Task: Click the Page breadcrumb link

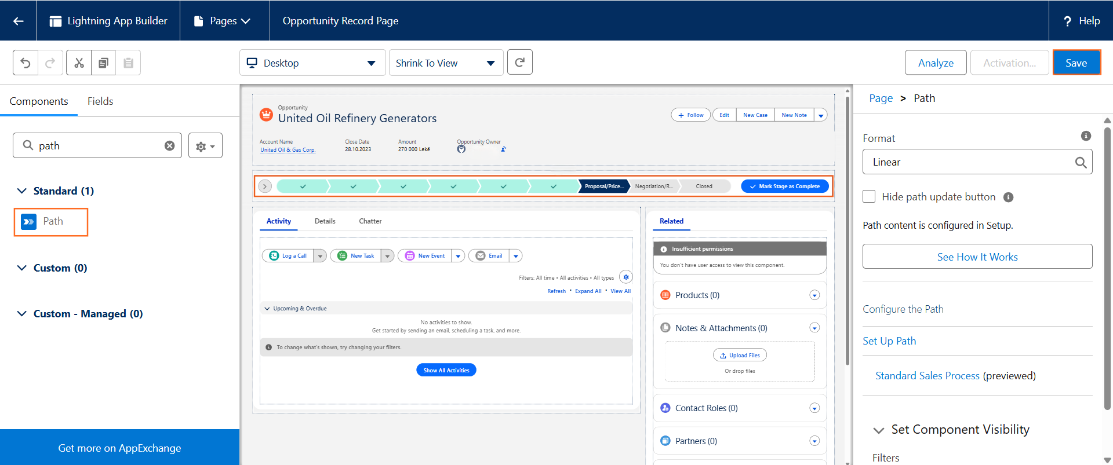Action: 881,98
